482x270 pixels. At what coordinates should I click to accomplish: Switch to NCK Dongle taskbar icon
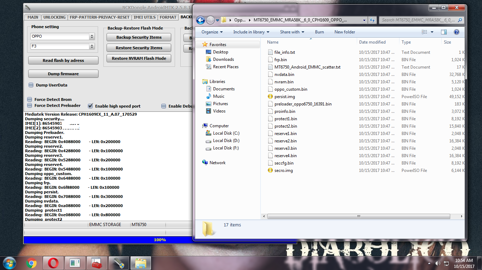click(x=119, y=263)
